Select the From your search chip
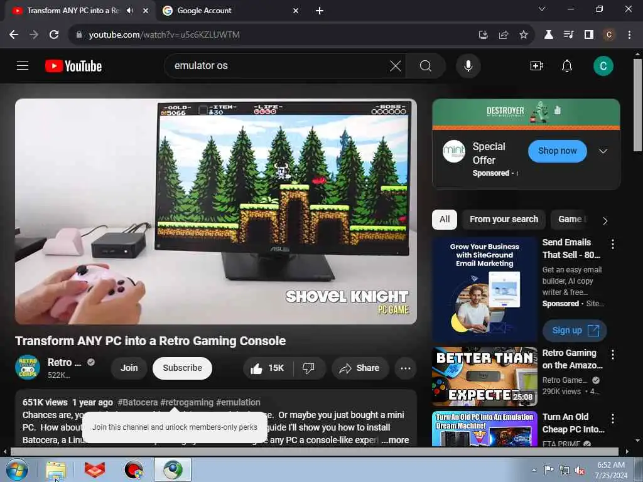Screen dimensions: 643x482 (x=504, y=219)
